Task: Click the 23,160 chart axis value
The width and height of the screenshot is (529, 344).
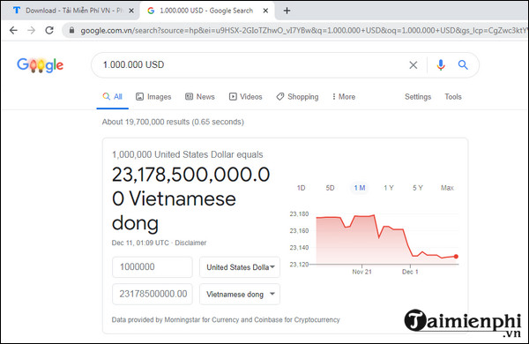Action: (x=299, y=231)
